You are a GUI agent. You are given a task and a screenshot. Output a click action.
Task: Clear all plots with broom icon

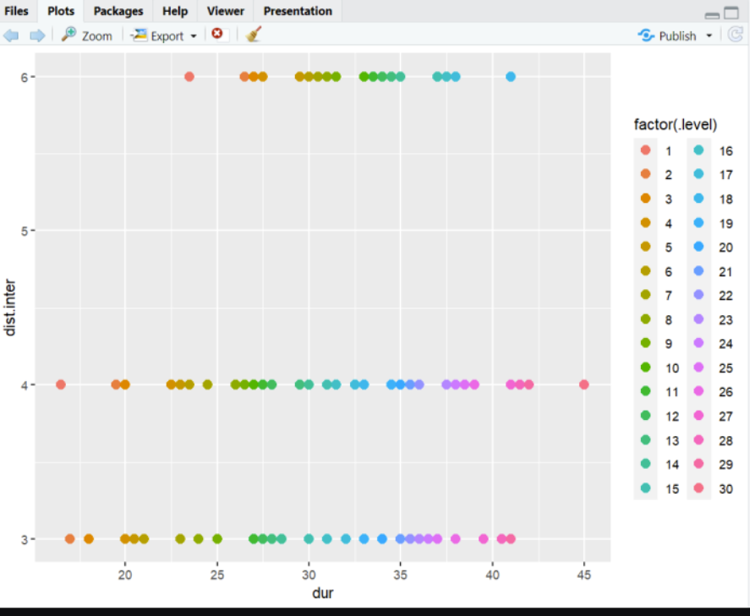pyautogui.click(x=254, y=34)
